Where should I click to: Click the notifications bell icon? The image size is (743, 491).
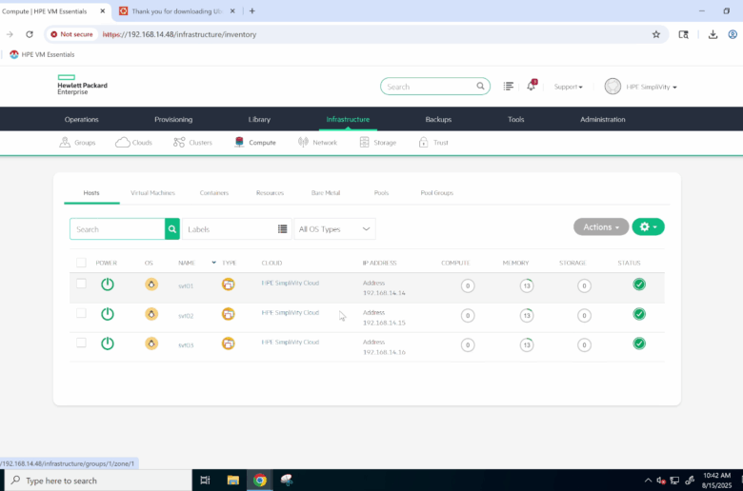[x=531, y=87]
